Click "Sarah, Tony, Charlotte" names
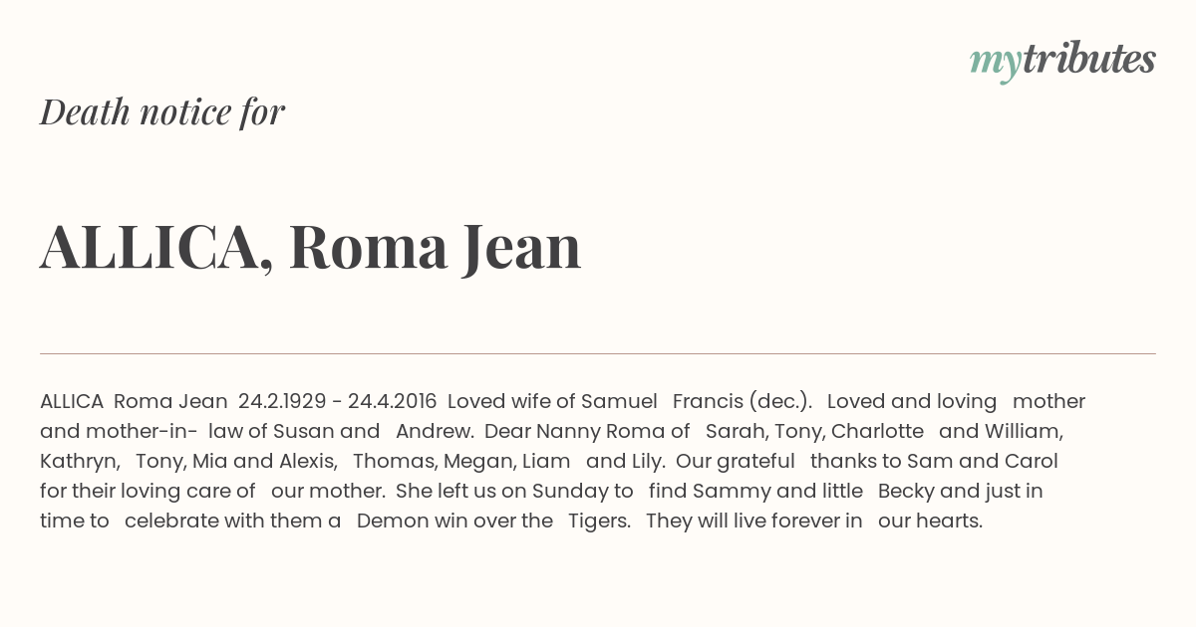Viewport: 1196px width, 627px height. (x=814, y=432)
